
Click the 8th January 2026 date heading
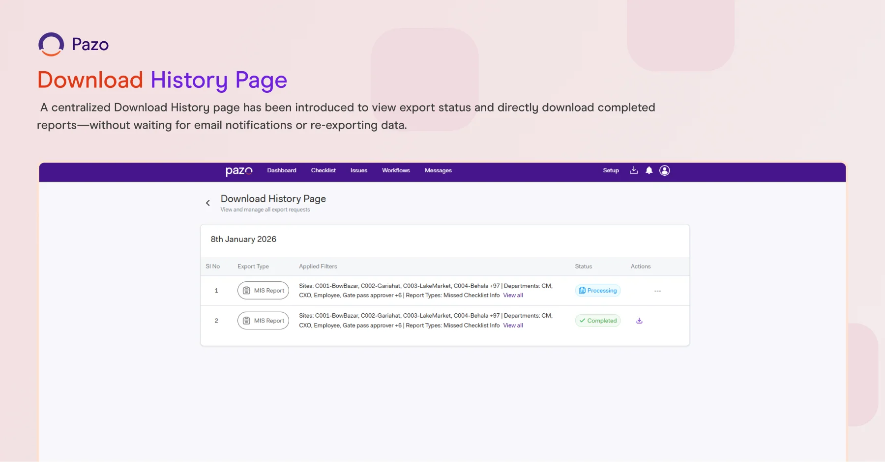click(x=243, y=239)
